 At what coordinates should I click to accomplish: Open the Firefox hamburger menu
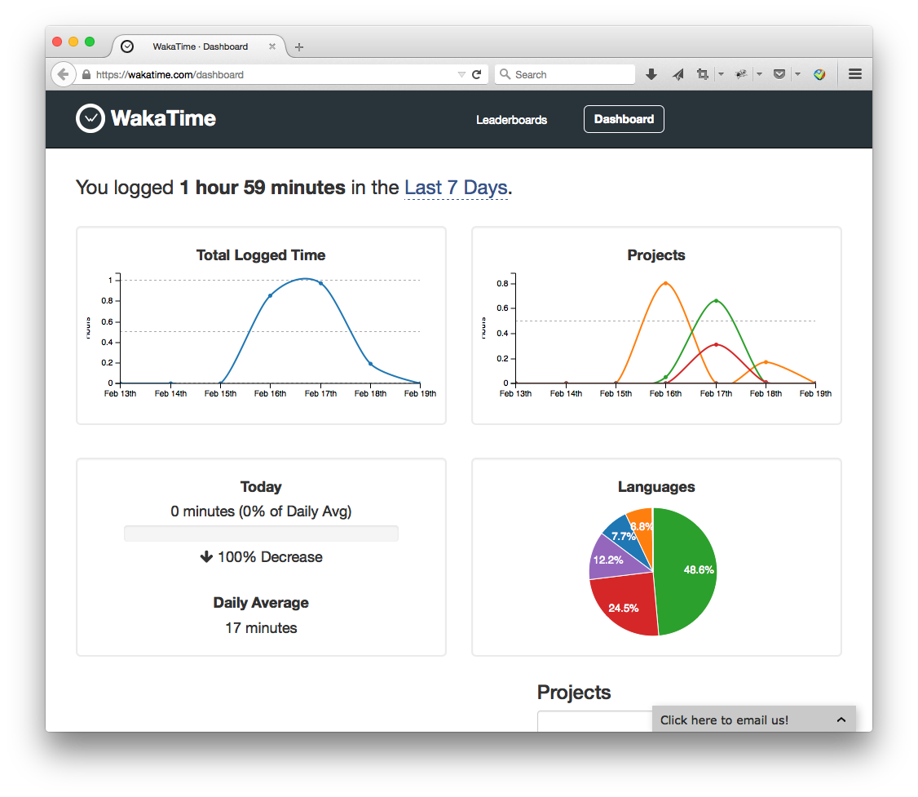click(855, 74)
